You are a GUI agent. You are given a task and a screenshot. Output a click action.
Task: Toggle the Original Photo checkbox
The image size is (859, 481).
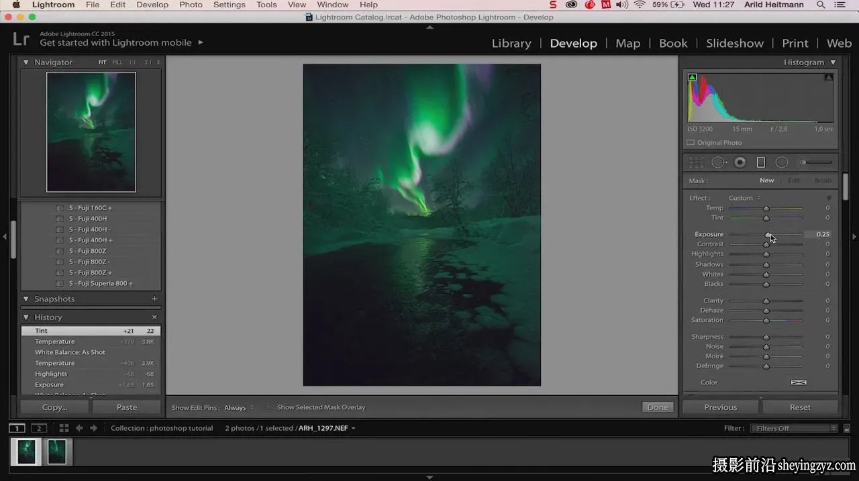(x=691, y=142)
